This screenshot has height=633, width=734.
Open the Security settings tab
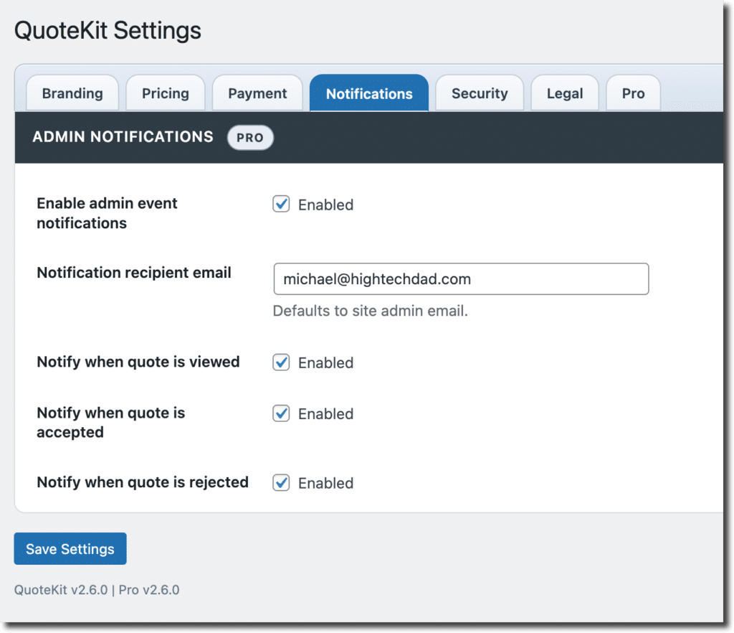click(480, 93)
